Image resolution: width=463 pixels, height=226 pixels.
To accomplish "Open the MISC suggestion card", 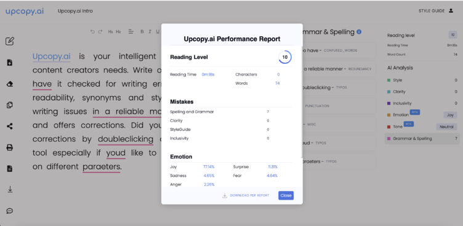I will [x=339, y=124].
